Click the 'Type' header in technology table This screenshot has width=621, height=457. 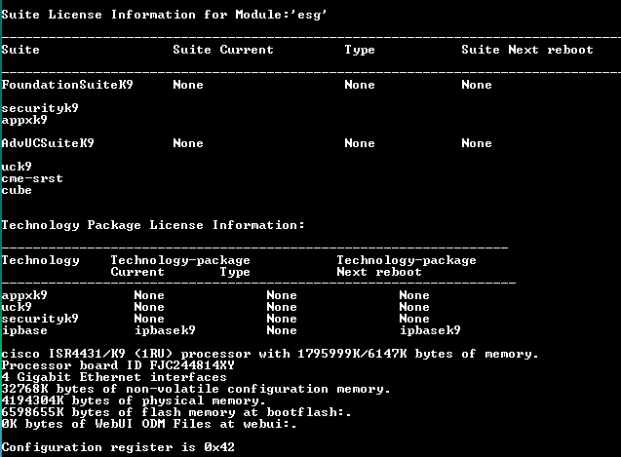click(x=235, y=272)
